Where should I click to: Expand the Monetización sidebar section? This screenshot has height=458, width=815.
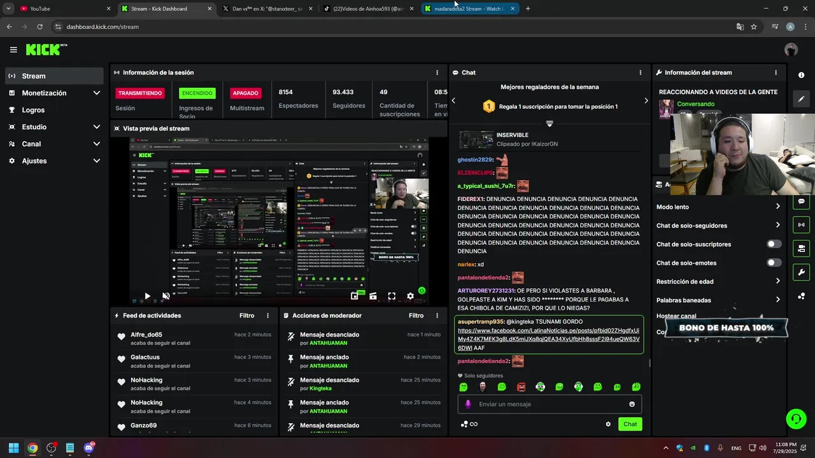tap(54, 93)
